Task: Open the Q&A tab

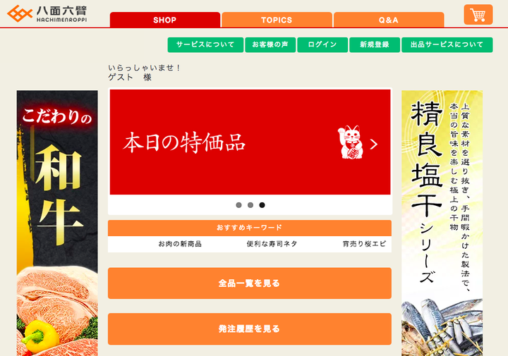Action: (389, 20)
